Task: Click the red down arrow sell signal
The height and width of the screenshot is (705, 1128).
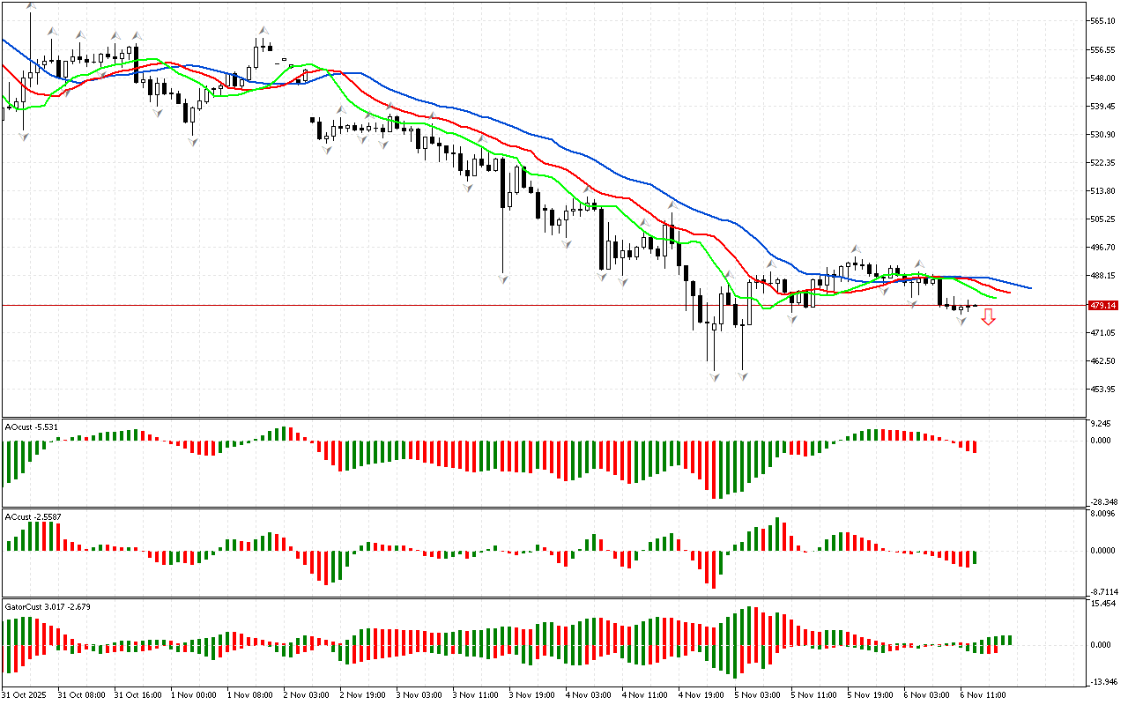Action: [x=988, y=317]
